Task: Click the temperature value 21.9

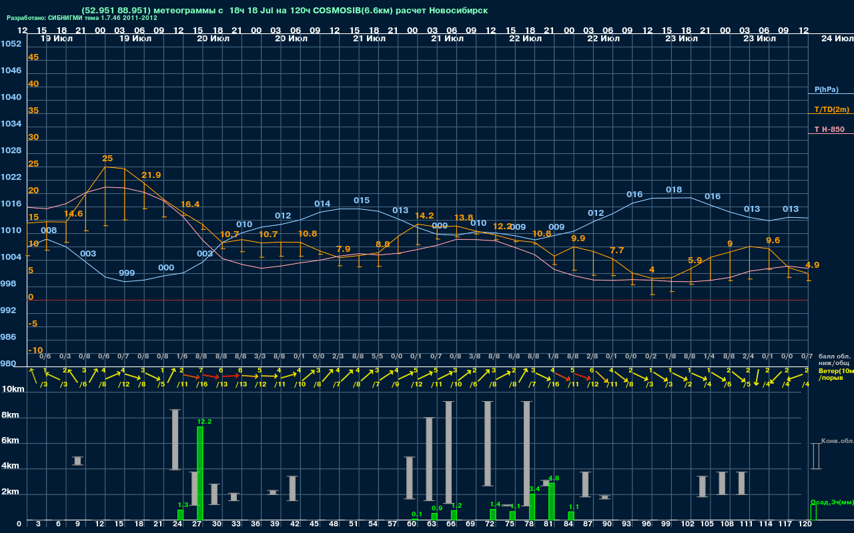Action: [151, 175]
